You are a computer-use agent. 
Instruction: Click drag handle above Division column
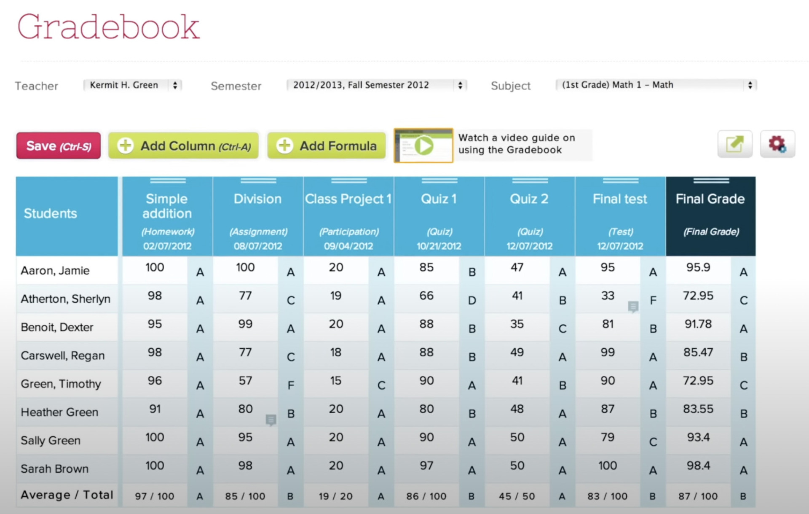tap(258, 180)
